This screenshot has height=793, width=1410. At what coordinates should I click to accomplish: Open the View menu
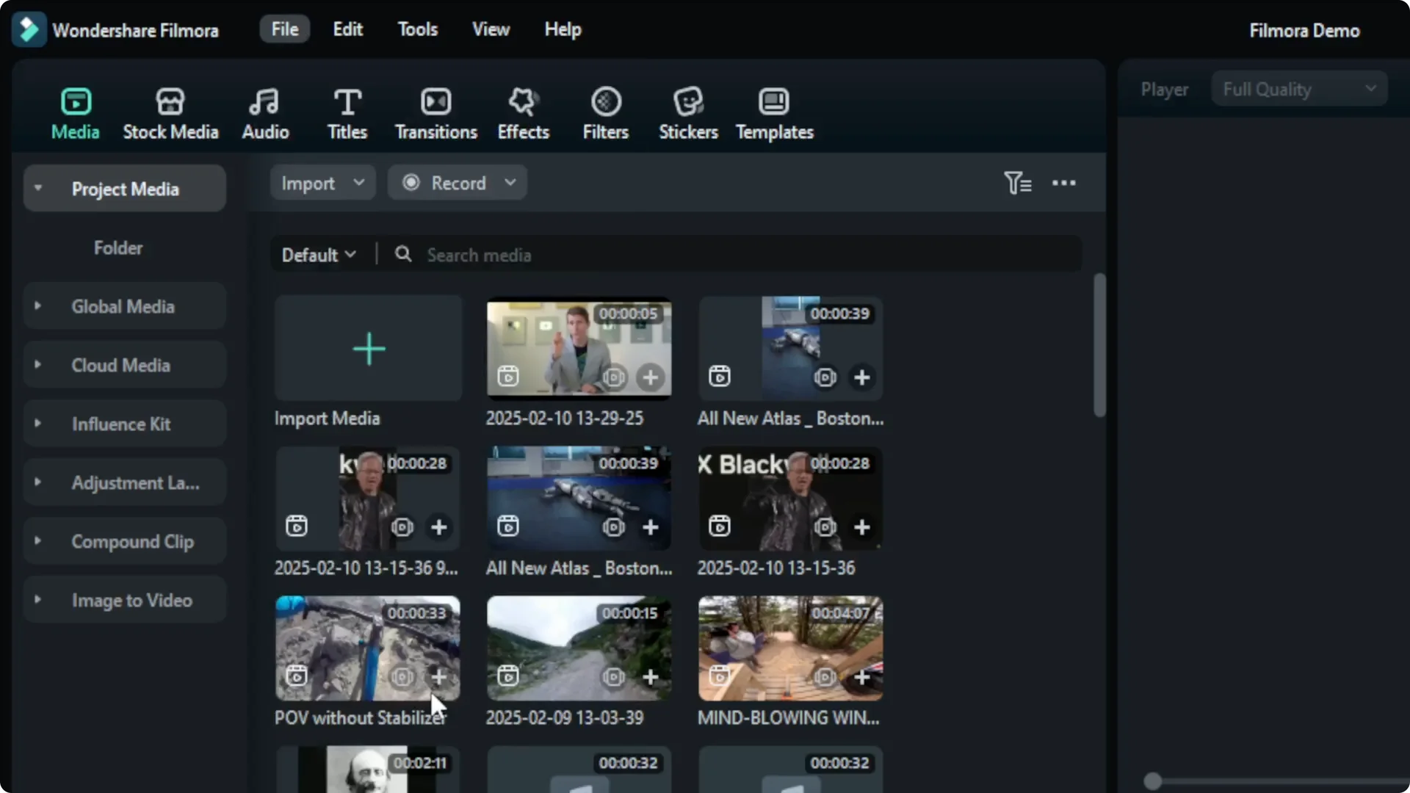490,29
